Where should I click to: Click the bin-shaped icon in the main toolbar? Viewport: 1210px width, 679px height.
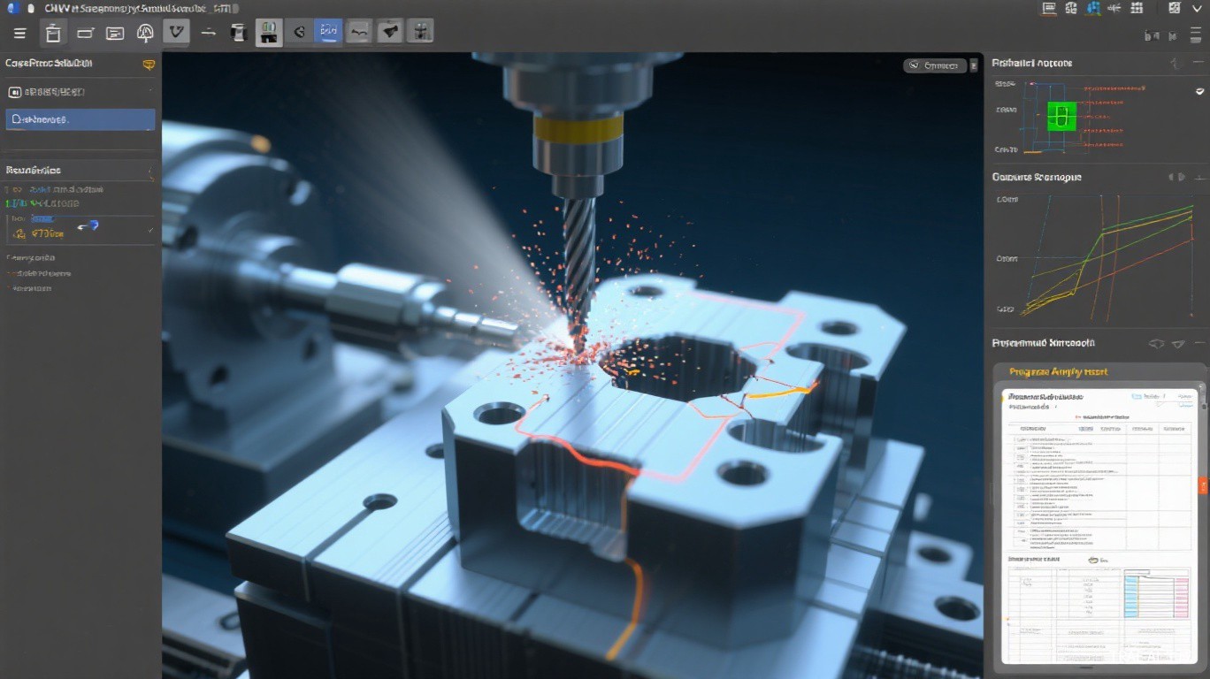[x=53, y=34]
